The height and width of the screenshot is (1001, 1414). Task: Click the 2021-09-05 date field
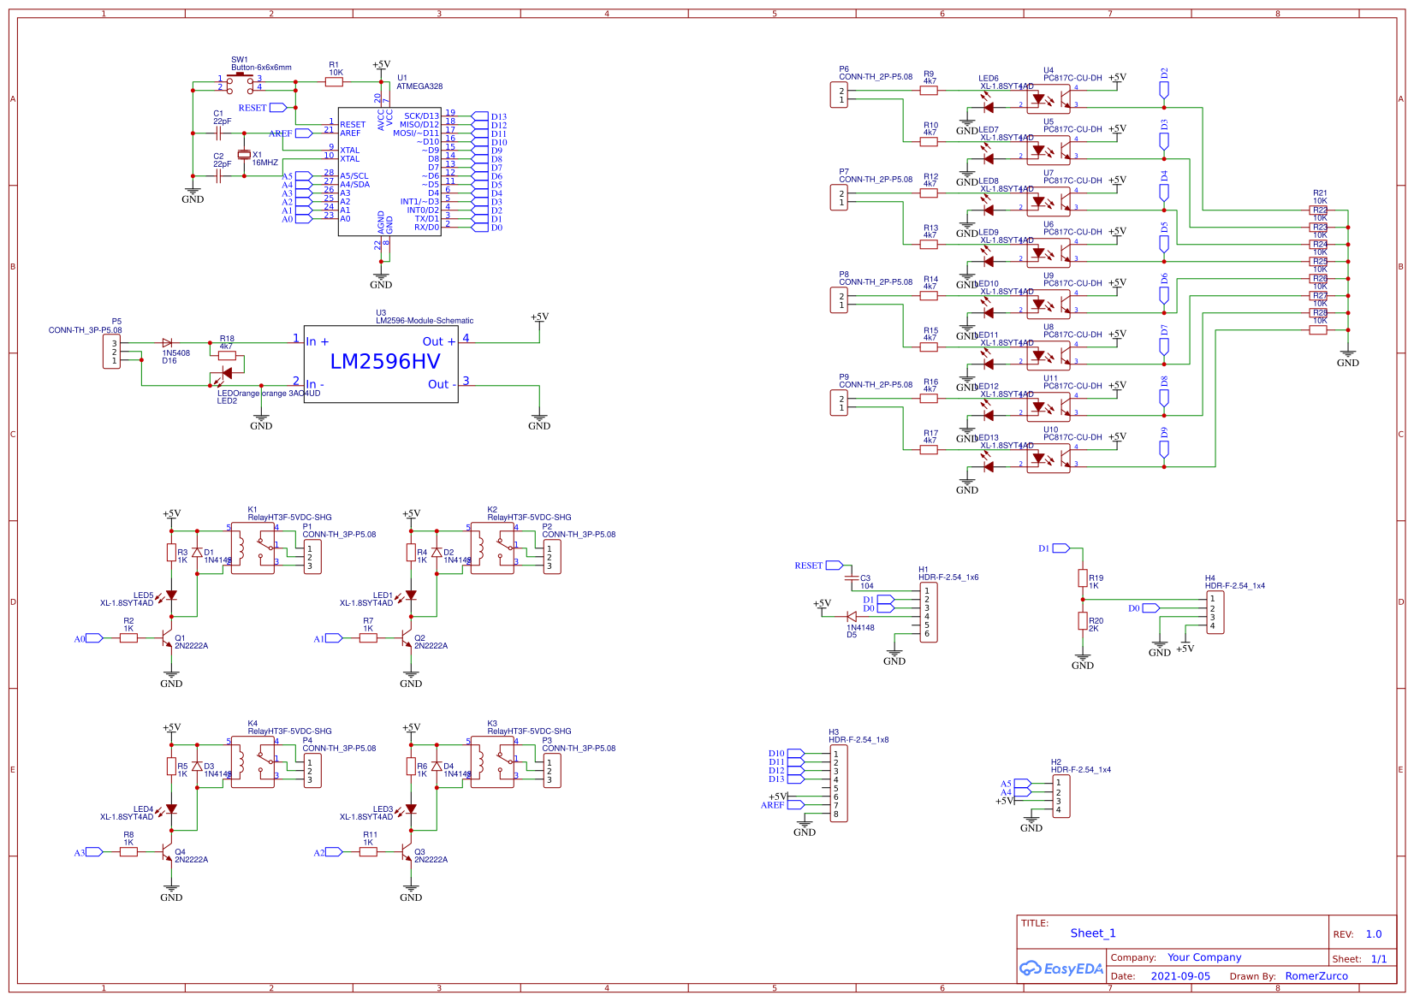coord(1182,975)
